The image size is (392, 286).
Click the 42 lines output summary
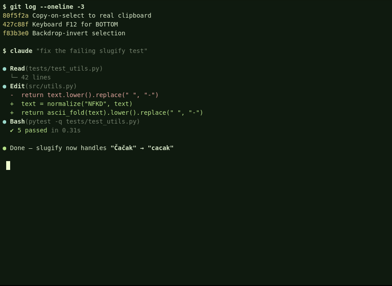click(x=36, y=78)
